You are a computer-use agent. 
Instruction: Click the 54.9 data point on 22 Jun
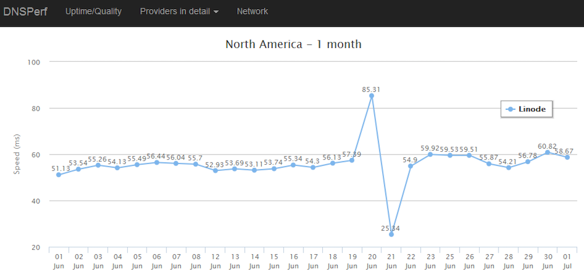pyautogui.click(x=411, y=166)
